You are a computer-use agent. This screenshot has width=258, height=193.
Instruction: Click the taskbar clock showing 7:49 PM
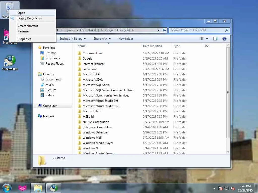click(x=245, y=188)
